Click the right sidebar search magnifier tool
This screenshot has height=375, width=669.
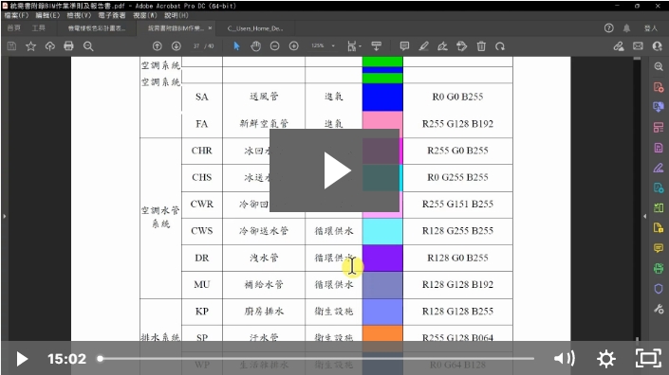click(x=659, y=67)
